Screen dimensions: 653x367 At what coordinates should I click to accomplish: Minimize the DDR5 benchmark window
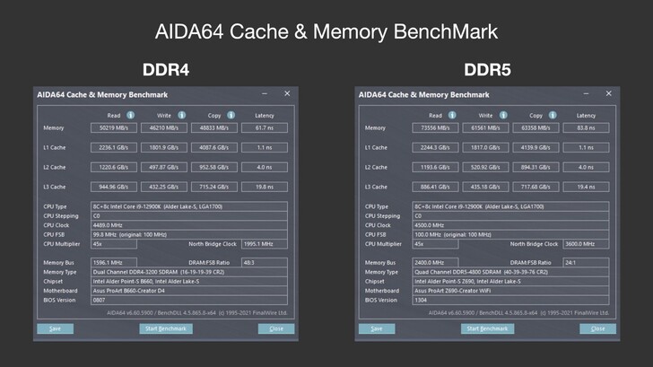click(586, 93)
